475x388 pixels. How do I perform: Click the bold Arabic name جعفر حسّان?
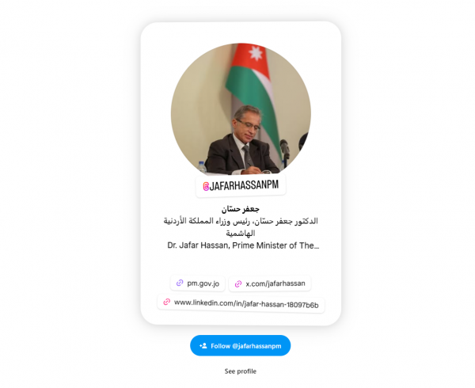pyautogui.click(x=240, y=209)
